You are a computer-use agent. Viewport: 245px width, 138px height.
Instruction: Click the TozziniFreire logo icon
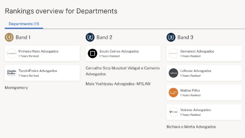[12, 73]
